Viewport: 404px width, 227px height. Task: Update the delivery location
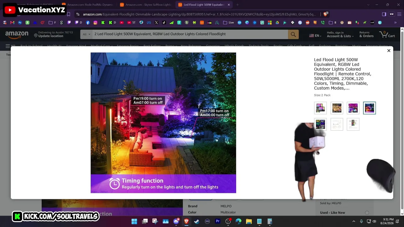(x=53, y=34)
